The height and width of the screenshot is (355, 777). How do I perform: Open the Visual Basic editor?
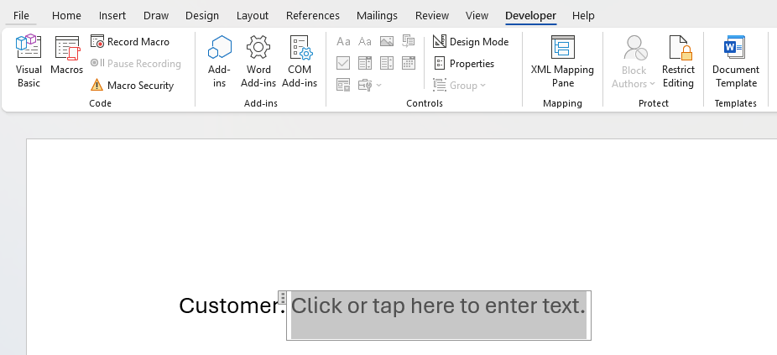coord(29,61)
